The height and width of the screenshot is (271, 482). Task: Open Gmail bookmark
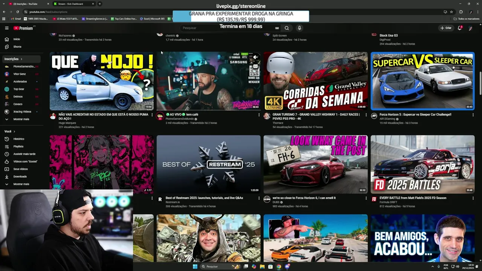(x=16, y=19)
